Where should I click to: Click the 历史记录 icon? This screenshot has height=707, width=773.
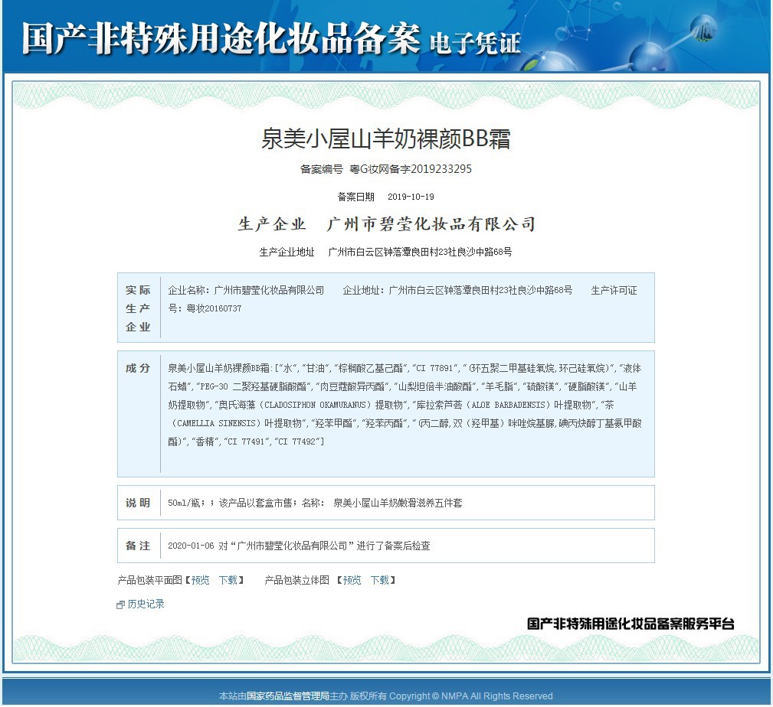tap(121, 604)
